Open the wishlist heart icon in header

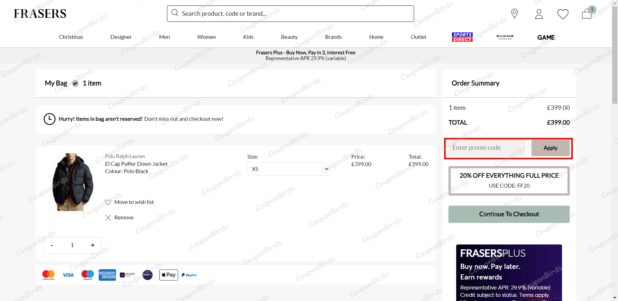tap(562, 13)
